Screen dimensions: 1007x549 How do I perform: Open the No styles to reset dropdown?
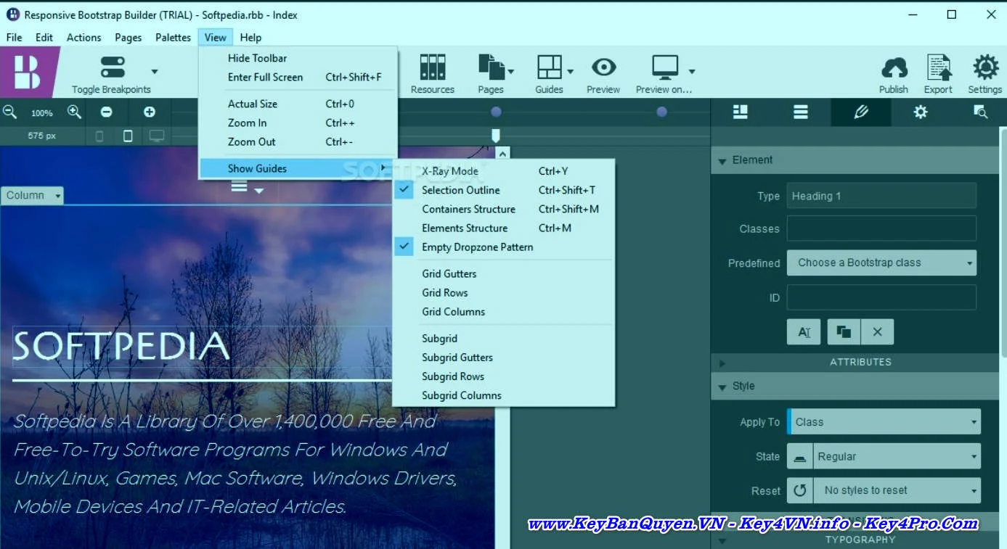point(897,490)
